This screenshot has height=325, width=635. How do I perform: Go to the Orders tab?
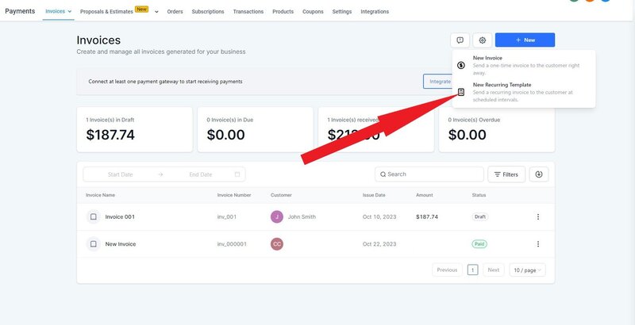tap(175, 12)
